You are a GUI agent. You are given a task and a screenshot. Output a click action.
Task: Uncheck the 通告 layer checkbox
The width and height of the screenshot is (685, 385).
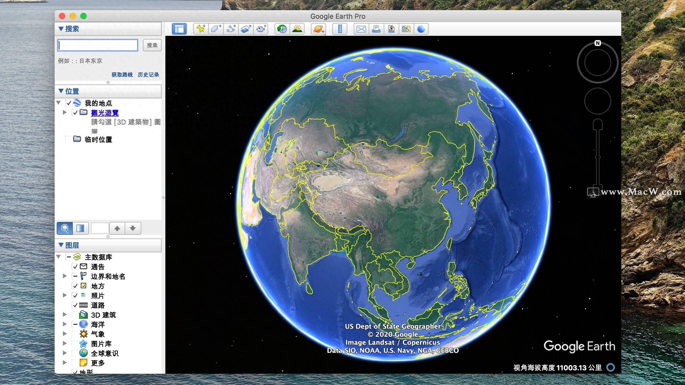point(75,267)
